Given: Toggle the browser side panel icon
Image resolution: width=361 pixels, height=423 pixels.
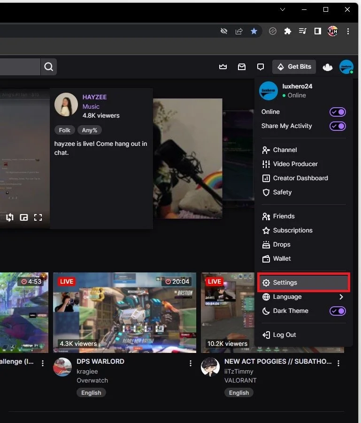Looking at the screenshot, I should click(318, 32).
